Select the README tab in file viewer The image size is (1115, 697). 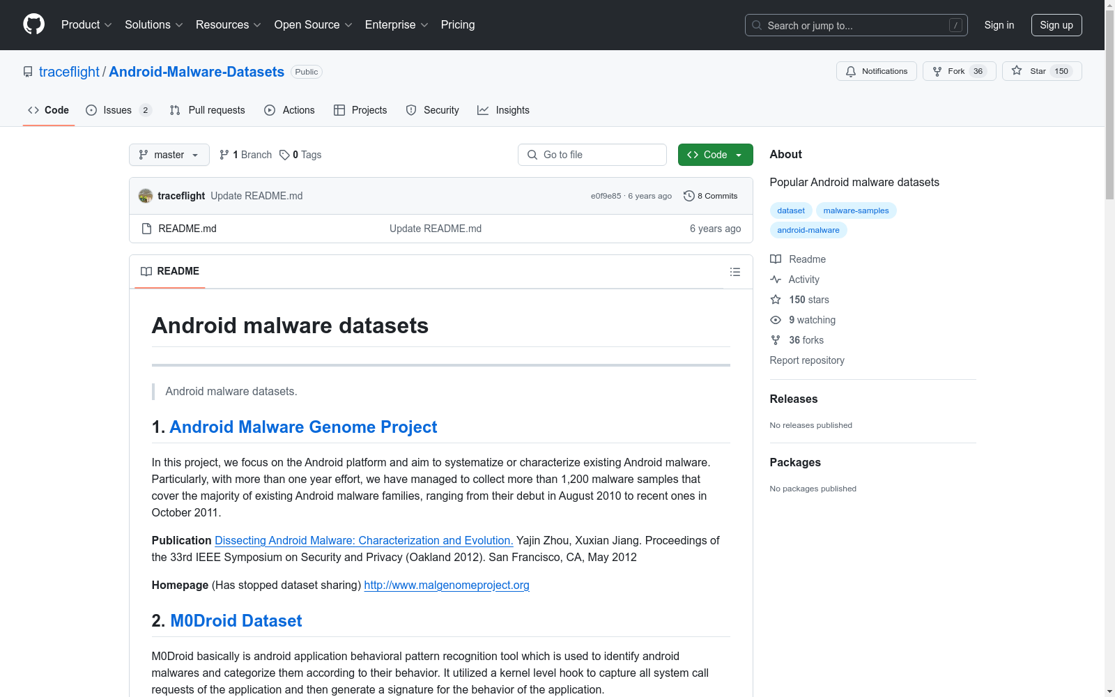click(x=170, y=271)
